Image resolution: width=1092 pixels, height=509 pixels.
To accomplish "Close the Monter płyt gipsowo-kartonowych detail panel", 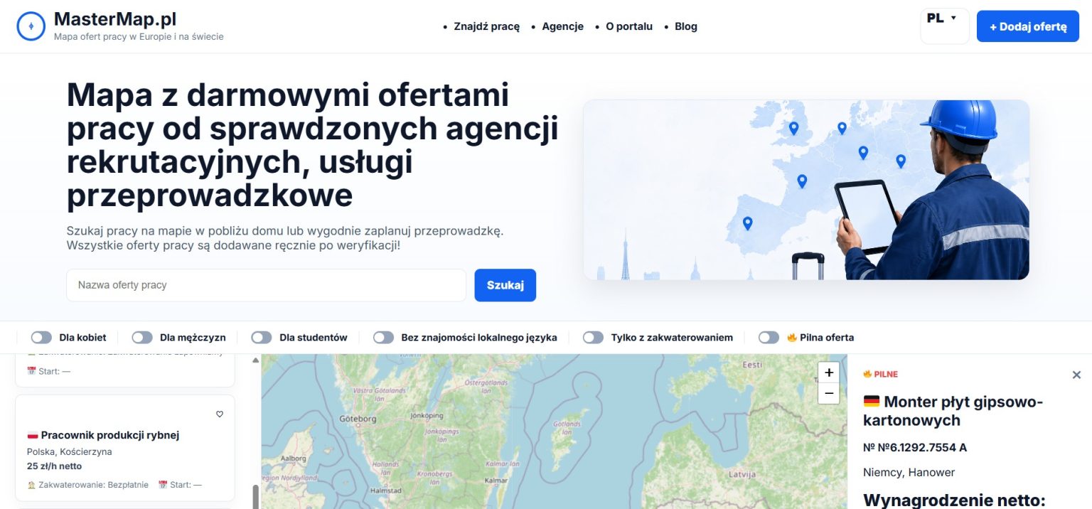I will 1076,375.
